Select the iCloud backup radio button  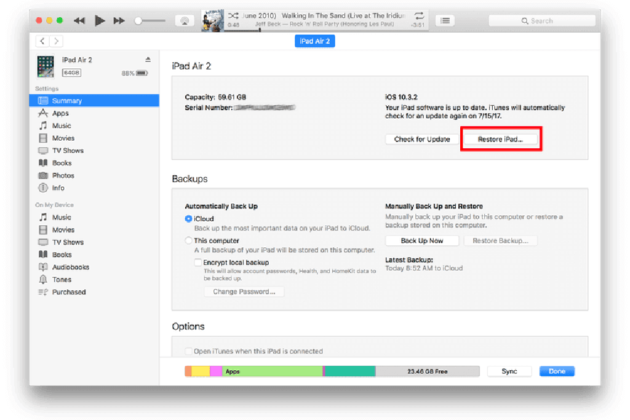coord(189,219)
